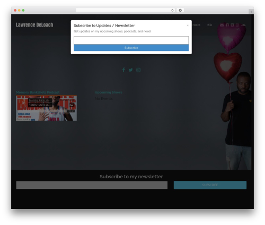Open the Lawrence DeLoach home logo link
The width and height of the screenshot is (265, 225).
pyautogui.click(x=34, y=25)
